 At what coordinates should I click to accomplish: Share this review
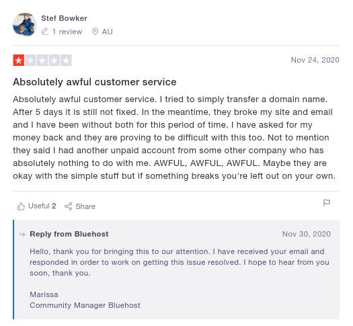(x=80, y=206)
